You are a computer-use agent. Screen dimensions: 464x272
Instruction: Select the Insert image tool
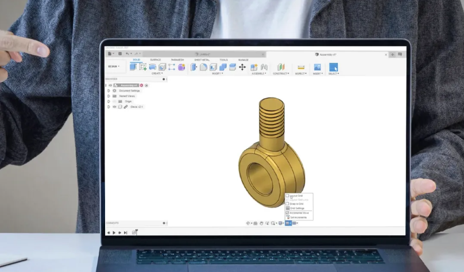coord(317,67)
